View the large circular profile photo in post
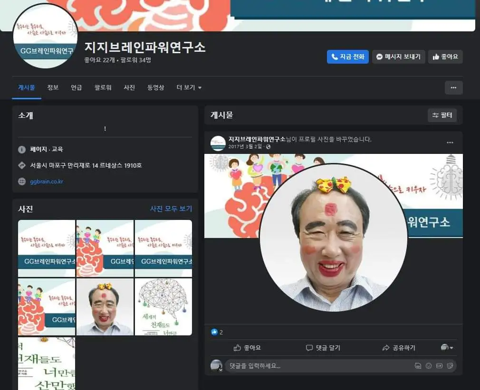Viewport: 480px width, 390px height. (333, 238)
